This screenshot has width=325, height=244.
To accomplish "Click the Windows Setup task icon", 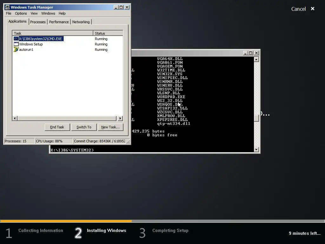I will tap(16, 44).
